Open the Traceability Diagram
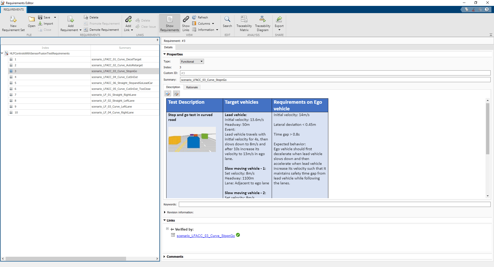Image resolution: width=494 pixels, height=267 pixels. click(x=262, y=20)
